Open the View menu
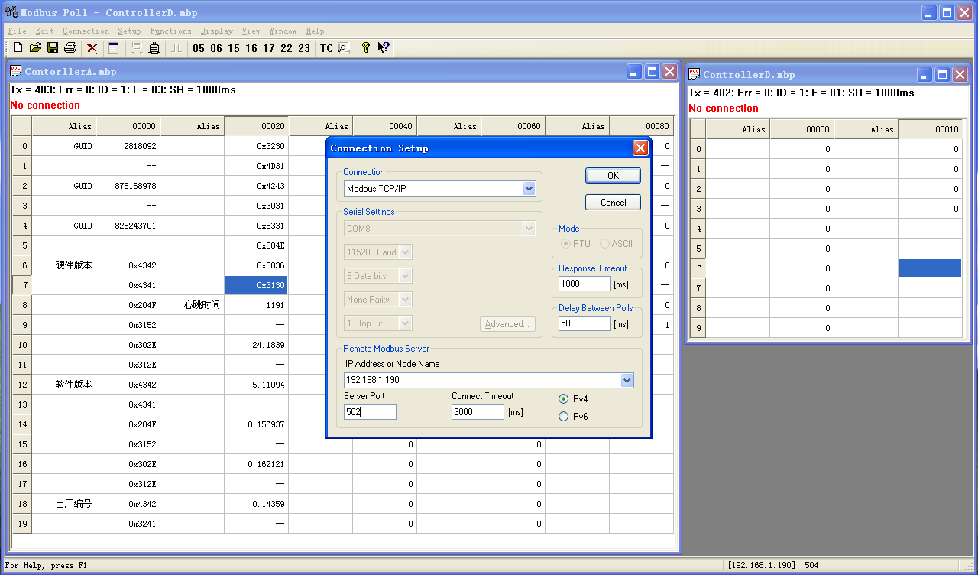 (x=251, y=31)
